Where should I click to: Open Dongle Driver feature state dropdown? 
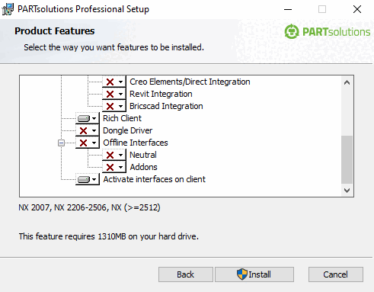(x=88, y=130)
